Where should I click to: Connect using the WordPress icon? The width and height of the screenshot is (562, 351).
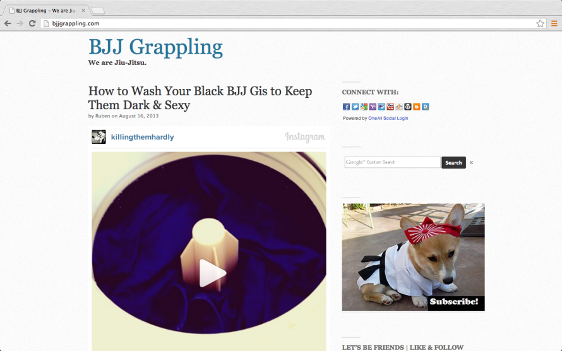408,107
